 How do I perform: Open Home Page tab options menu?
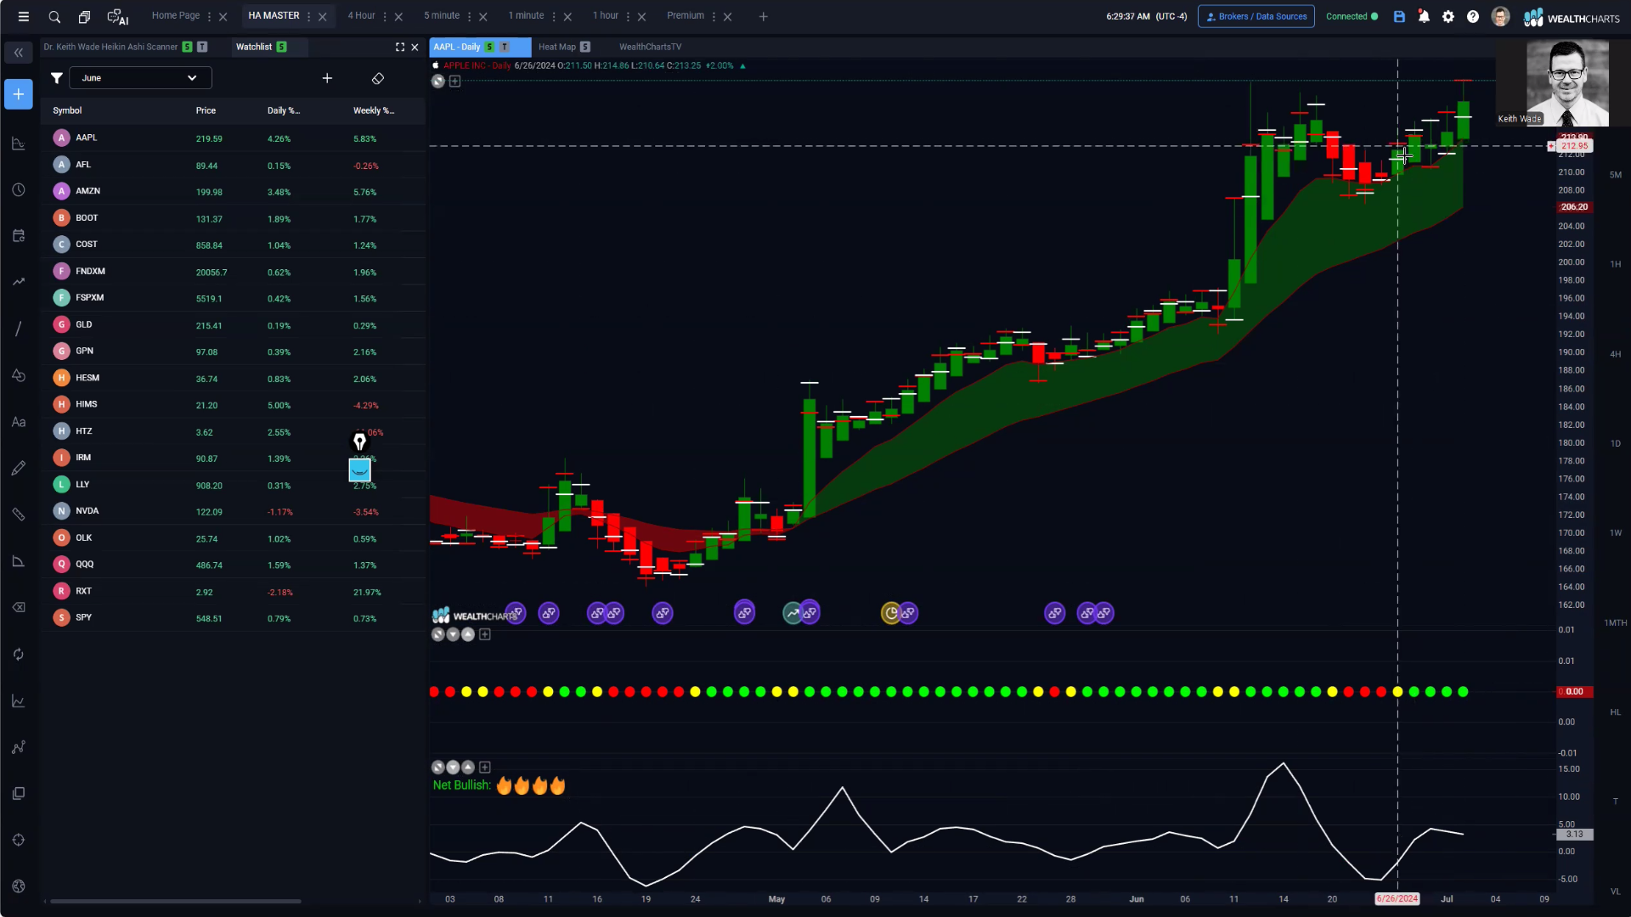(x=209, y=16)
